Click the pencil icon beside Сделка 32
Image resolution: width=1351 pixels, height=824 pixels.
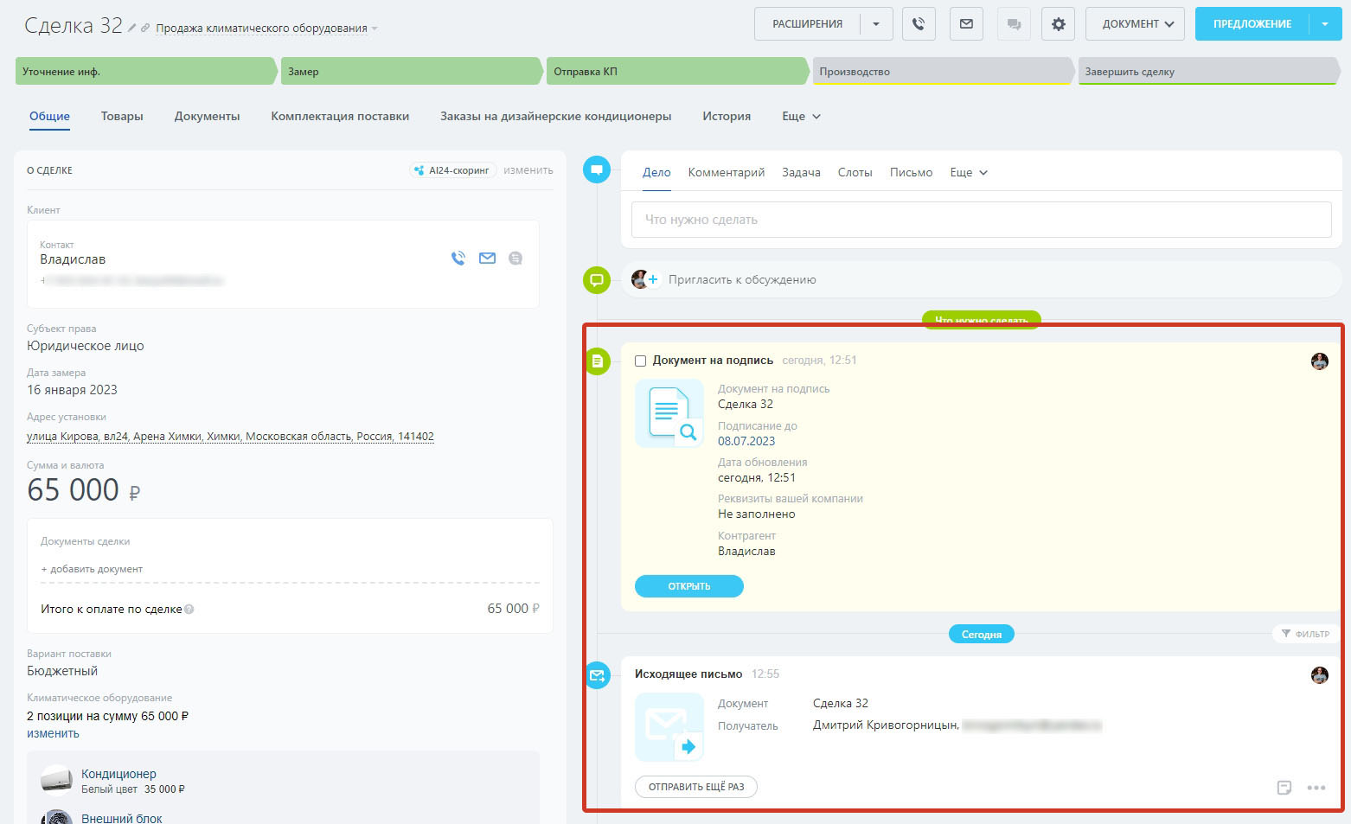coord(132,28)
